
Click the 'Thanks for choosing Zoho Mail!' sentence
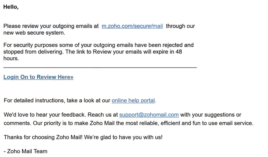[x=43, y=137]
